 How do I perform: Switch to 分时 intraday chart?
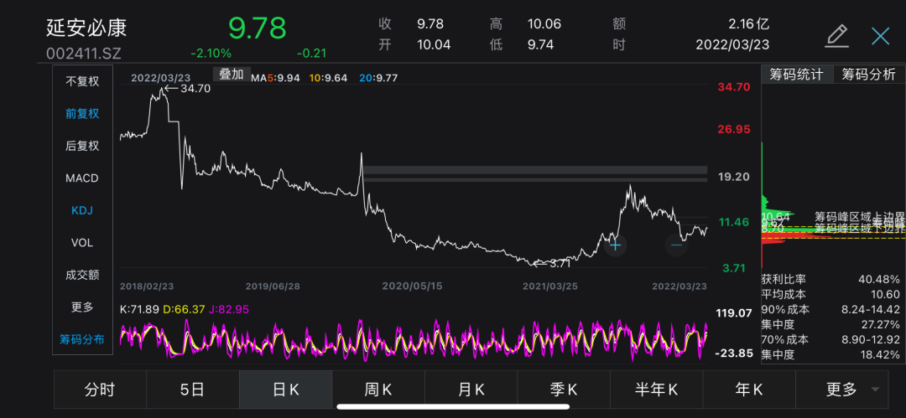click(100, 390)
